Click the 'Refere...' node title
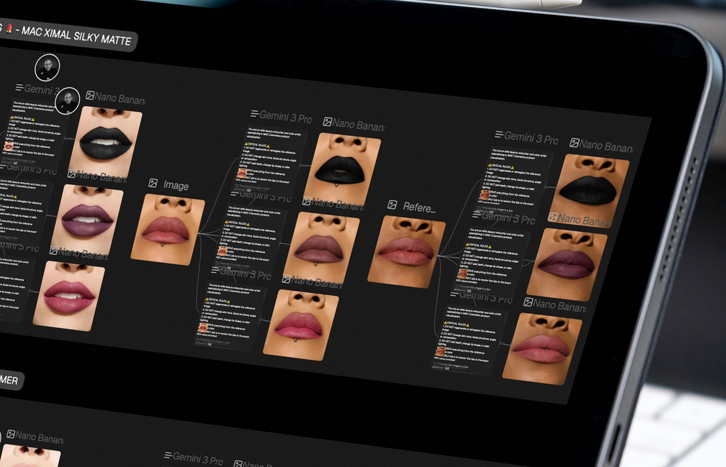The height and width of the screenshot is (467, 726). pos(419,208)
